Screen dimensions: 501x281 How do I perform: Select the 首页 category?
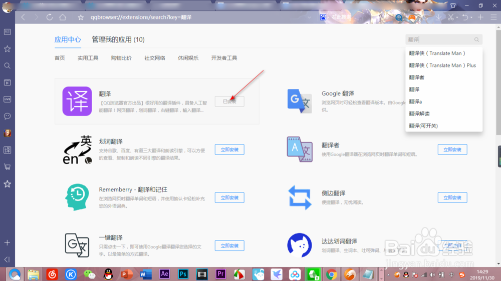pyautogui.click(x=60, y=58)
